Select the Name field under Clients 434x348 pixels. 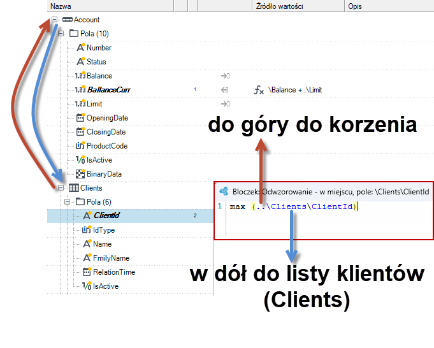point(103,244)
